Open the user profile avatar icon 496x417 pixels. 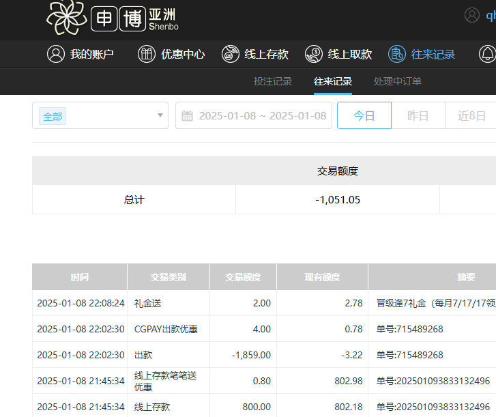[471, 15]
